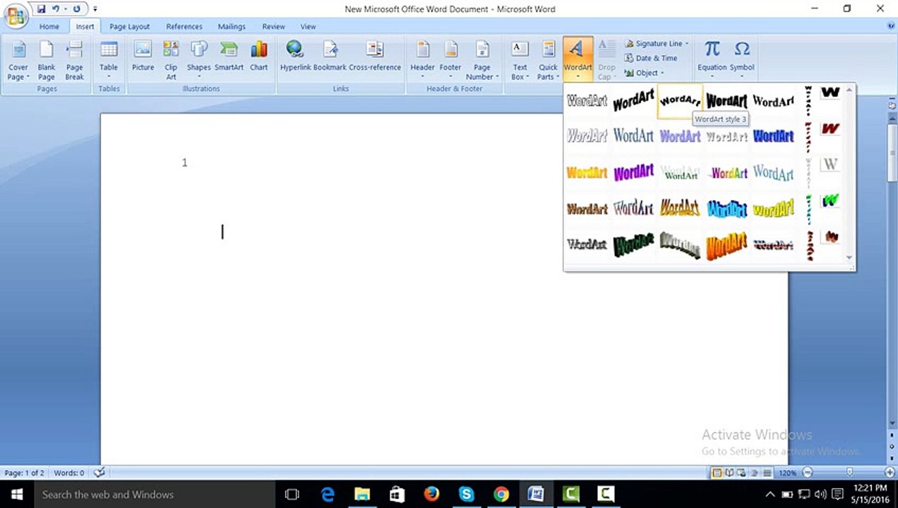This screenshot has width=898, height=508.
Task: Launch Microsoft Edge from taskbar
Action: click(328, 495)
